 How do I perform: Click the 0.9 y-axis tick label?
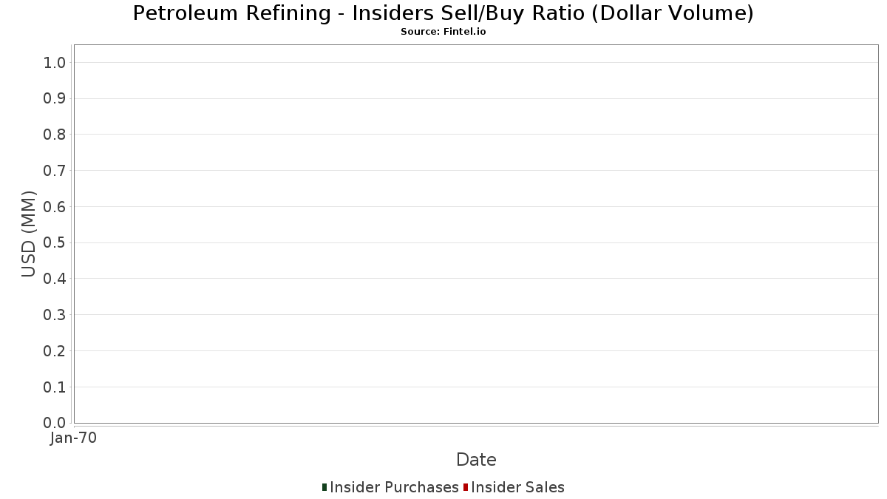(55, 98)
